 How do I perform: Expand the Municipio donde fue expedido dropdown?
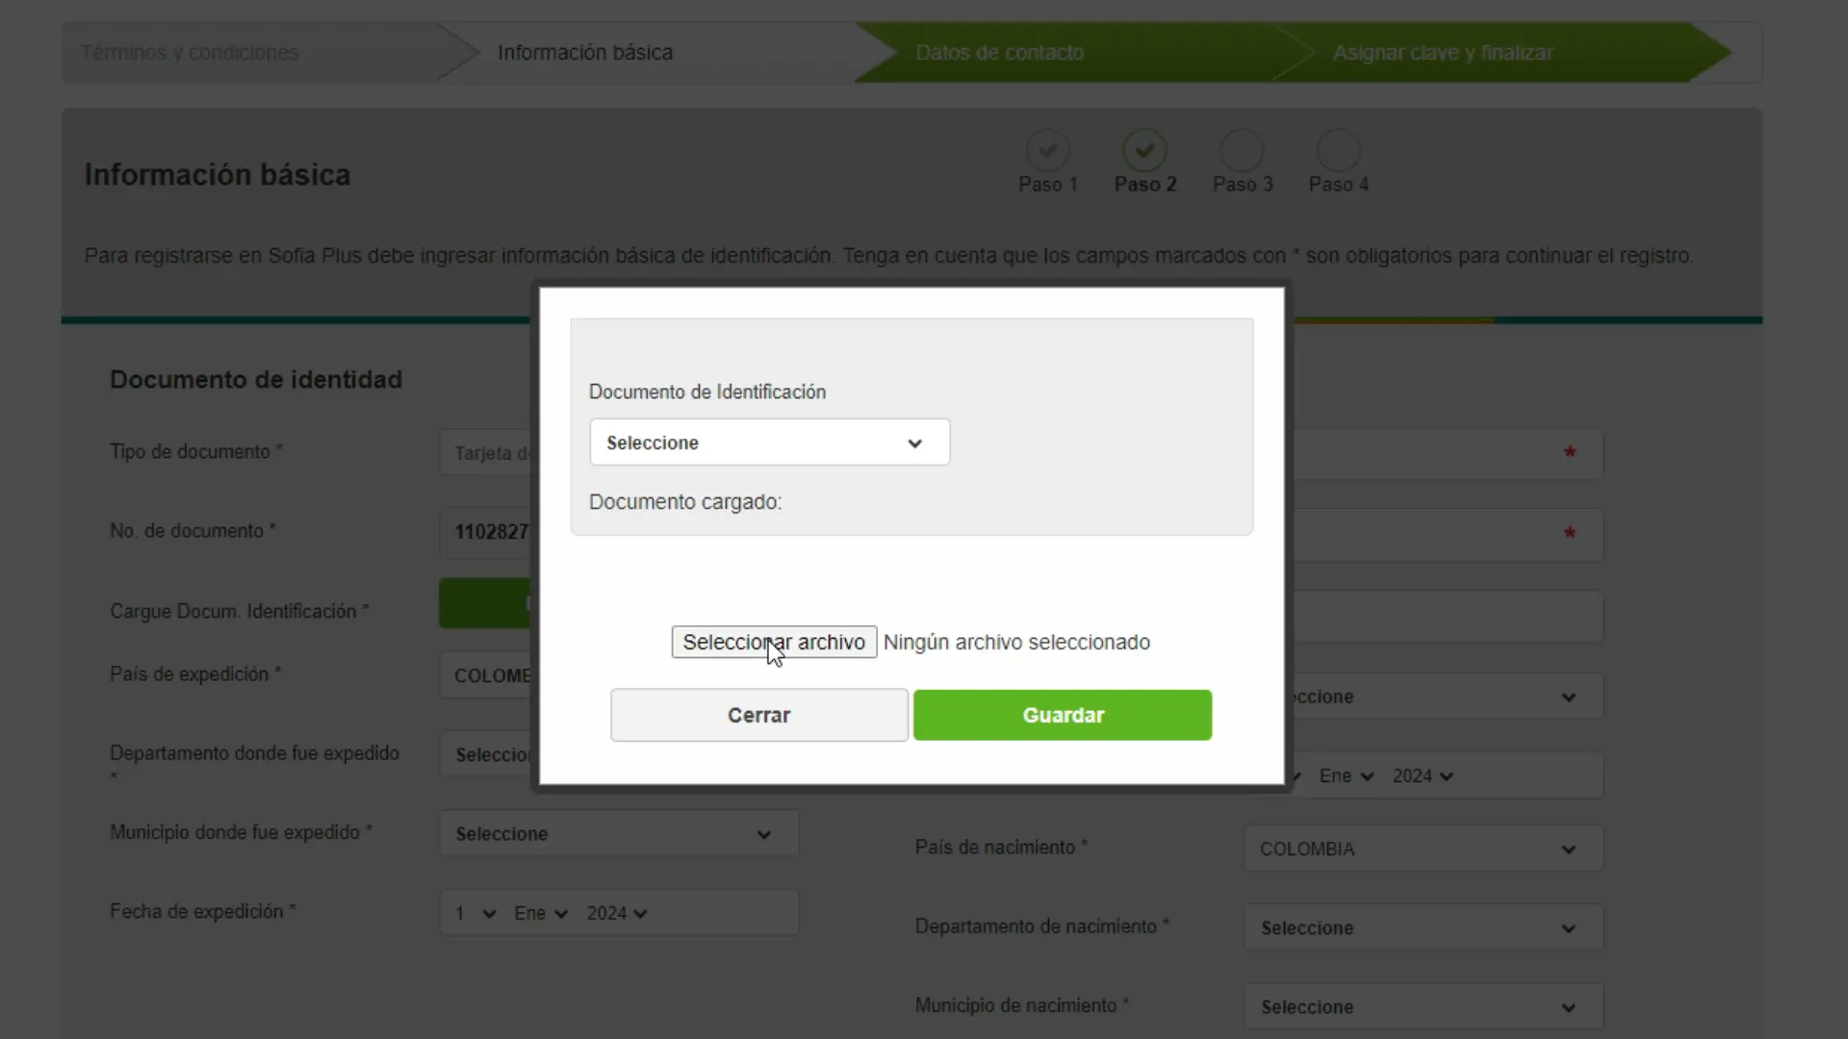[x=619, y=833]
